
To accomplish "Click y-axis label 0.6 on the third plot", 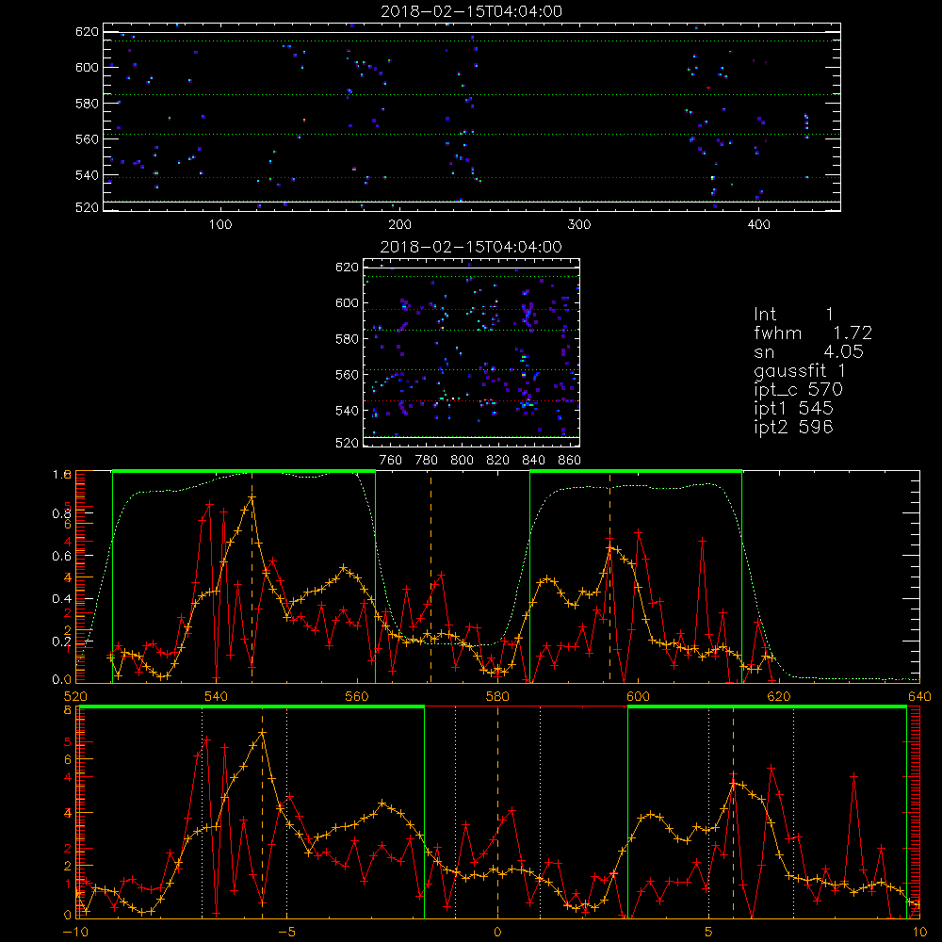I will pos(62,557).
